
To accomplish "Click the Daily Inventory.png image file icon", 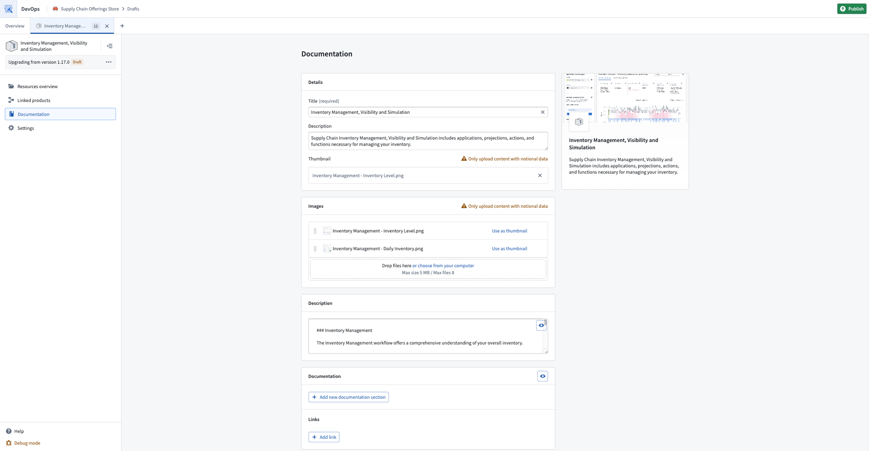I will point(327,249).
